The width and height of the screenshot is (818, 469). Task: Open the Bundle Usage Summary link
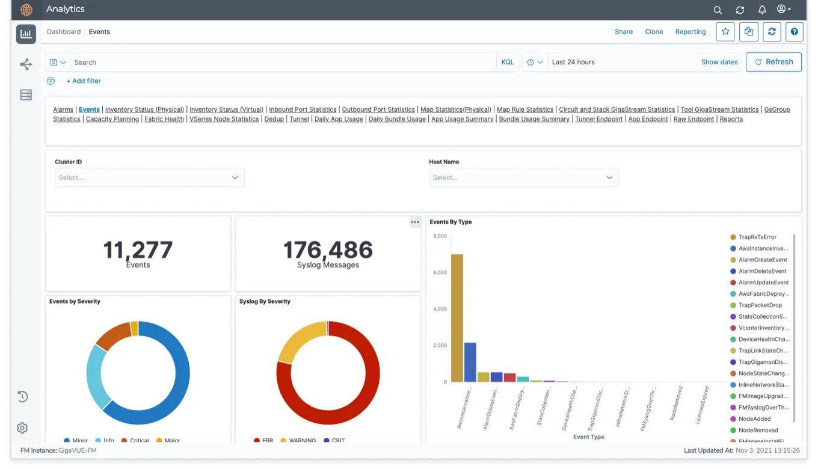click(x=534, y=119)
